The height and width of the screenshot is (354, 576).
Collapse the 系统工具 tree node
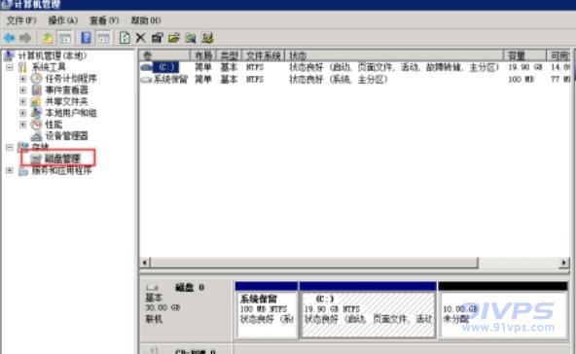[10, 67]
